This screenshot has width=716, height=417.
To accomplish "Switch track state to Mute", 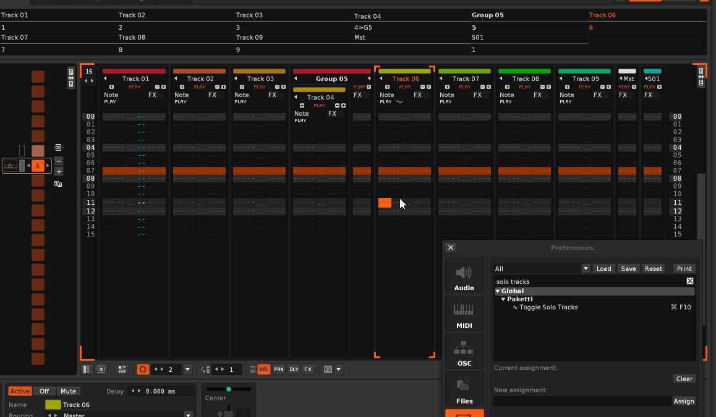I will tap(68, 391).
